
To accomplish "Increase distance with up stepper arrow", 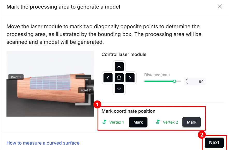I will [x=187, y=79].
